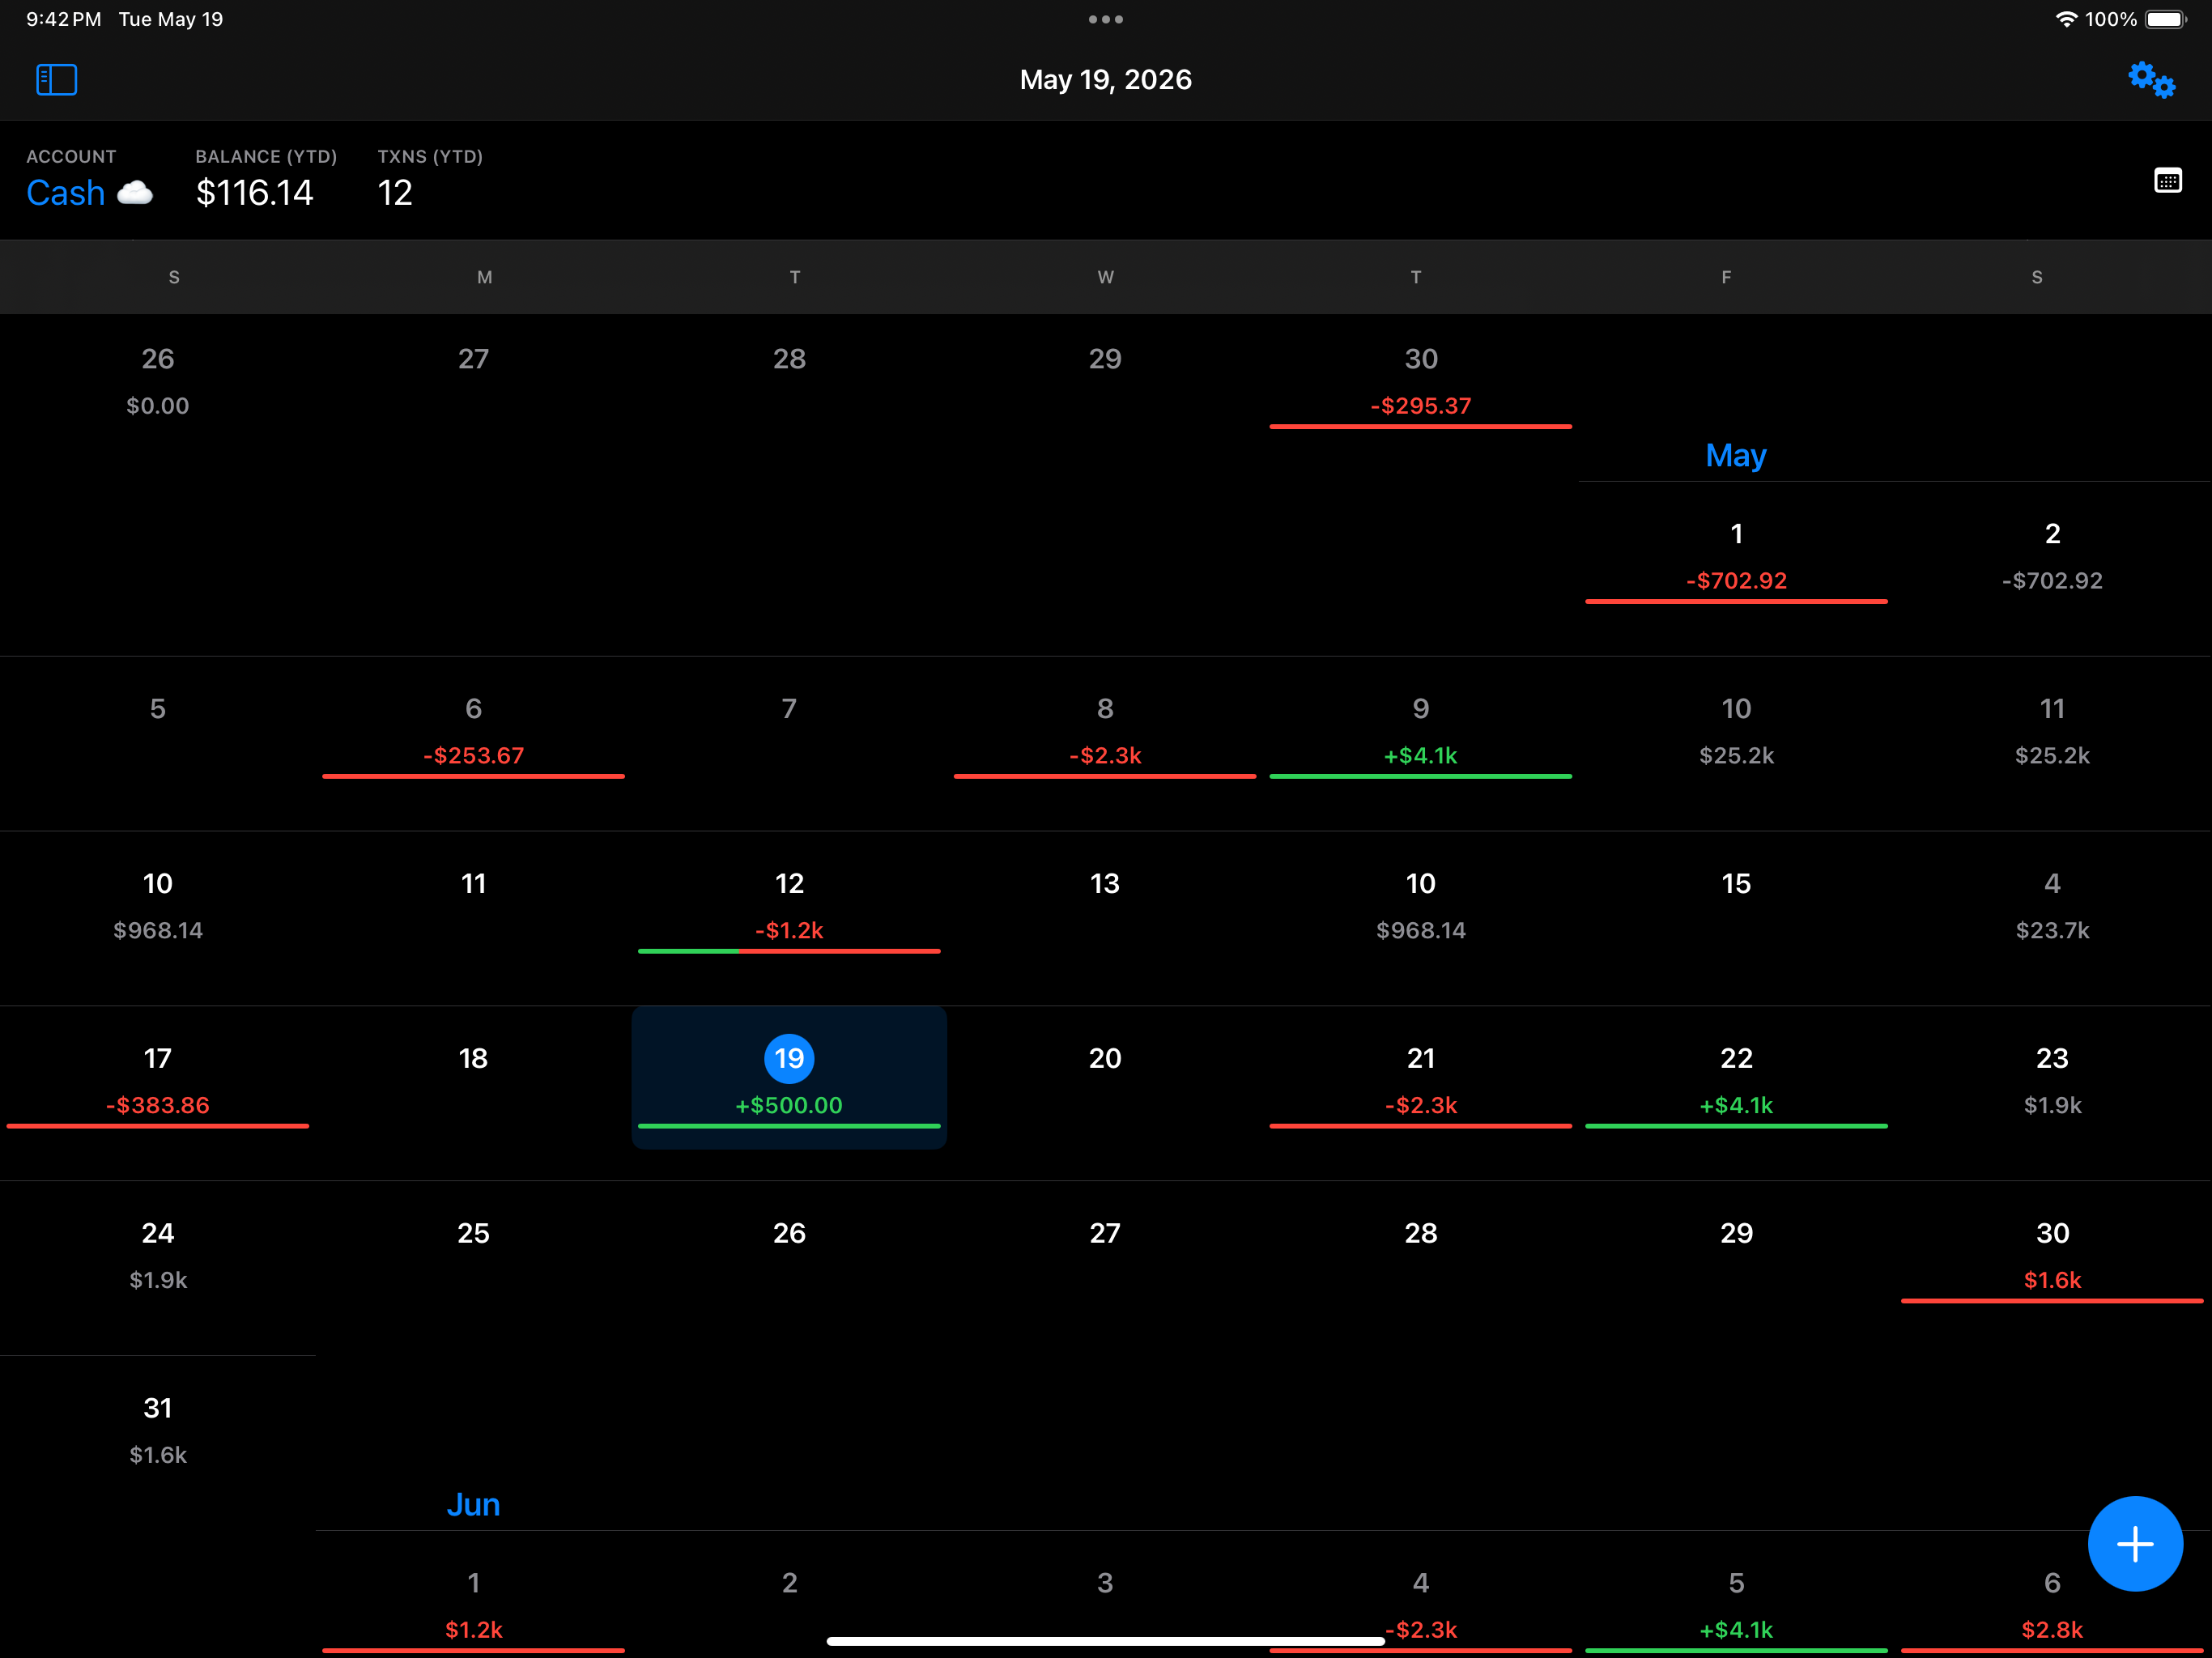Screen dimensions: 2212x1658
Task: Toggle the sidebar panel icon
Action: point(57,80)
